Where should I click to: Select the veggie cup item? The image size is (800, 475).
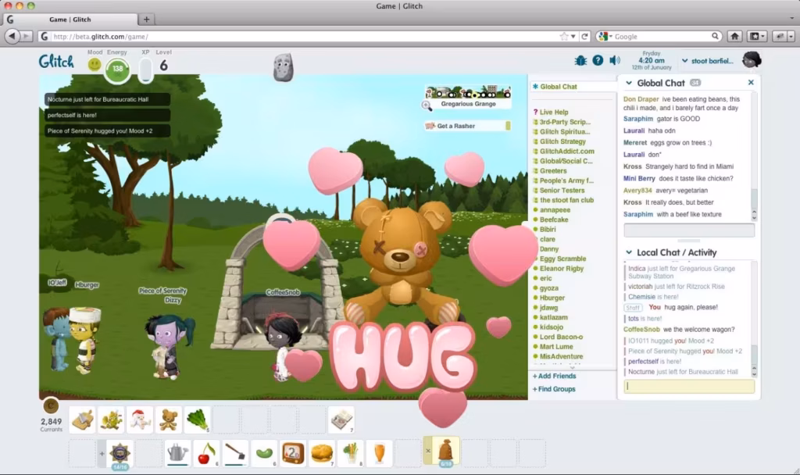tap(351, 453)
